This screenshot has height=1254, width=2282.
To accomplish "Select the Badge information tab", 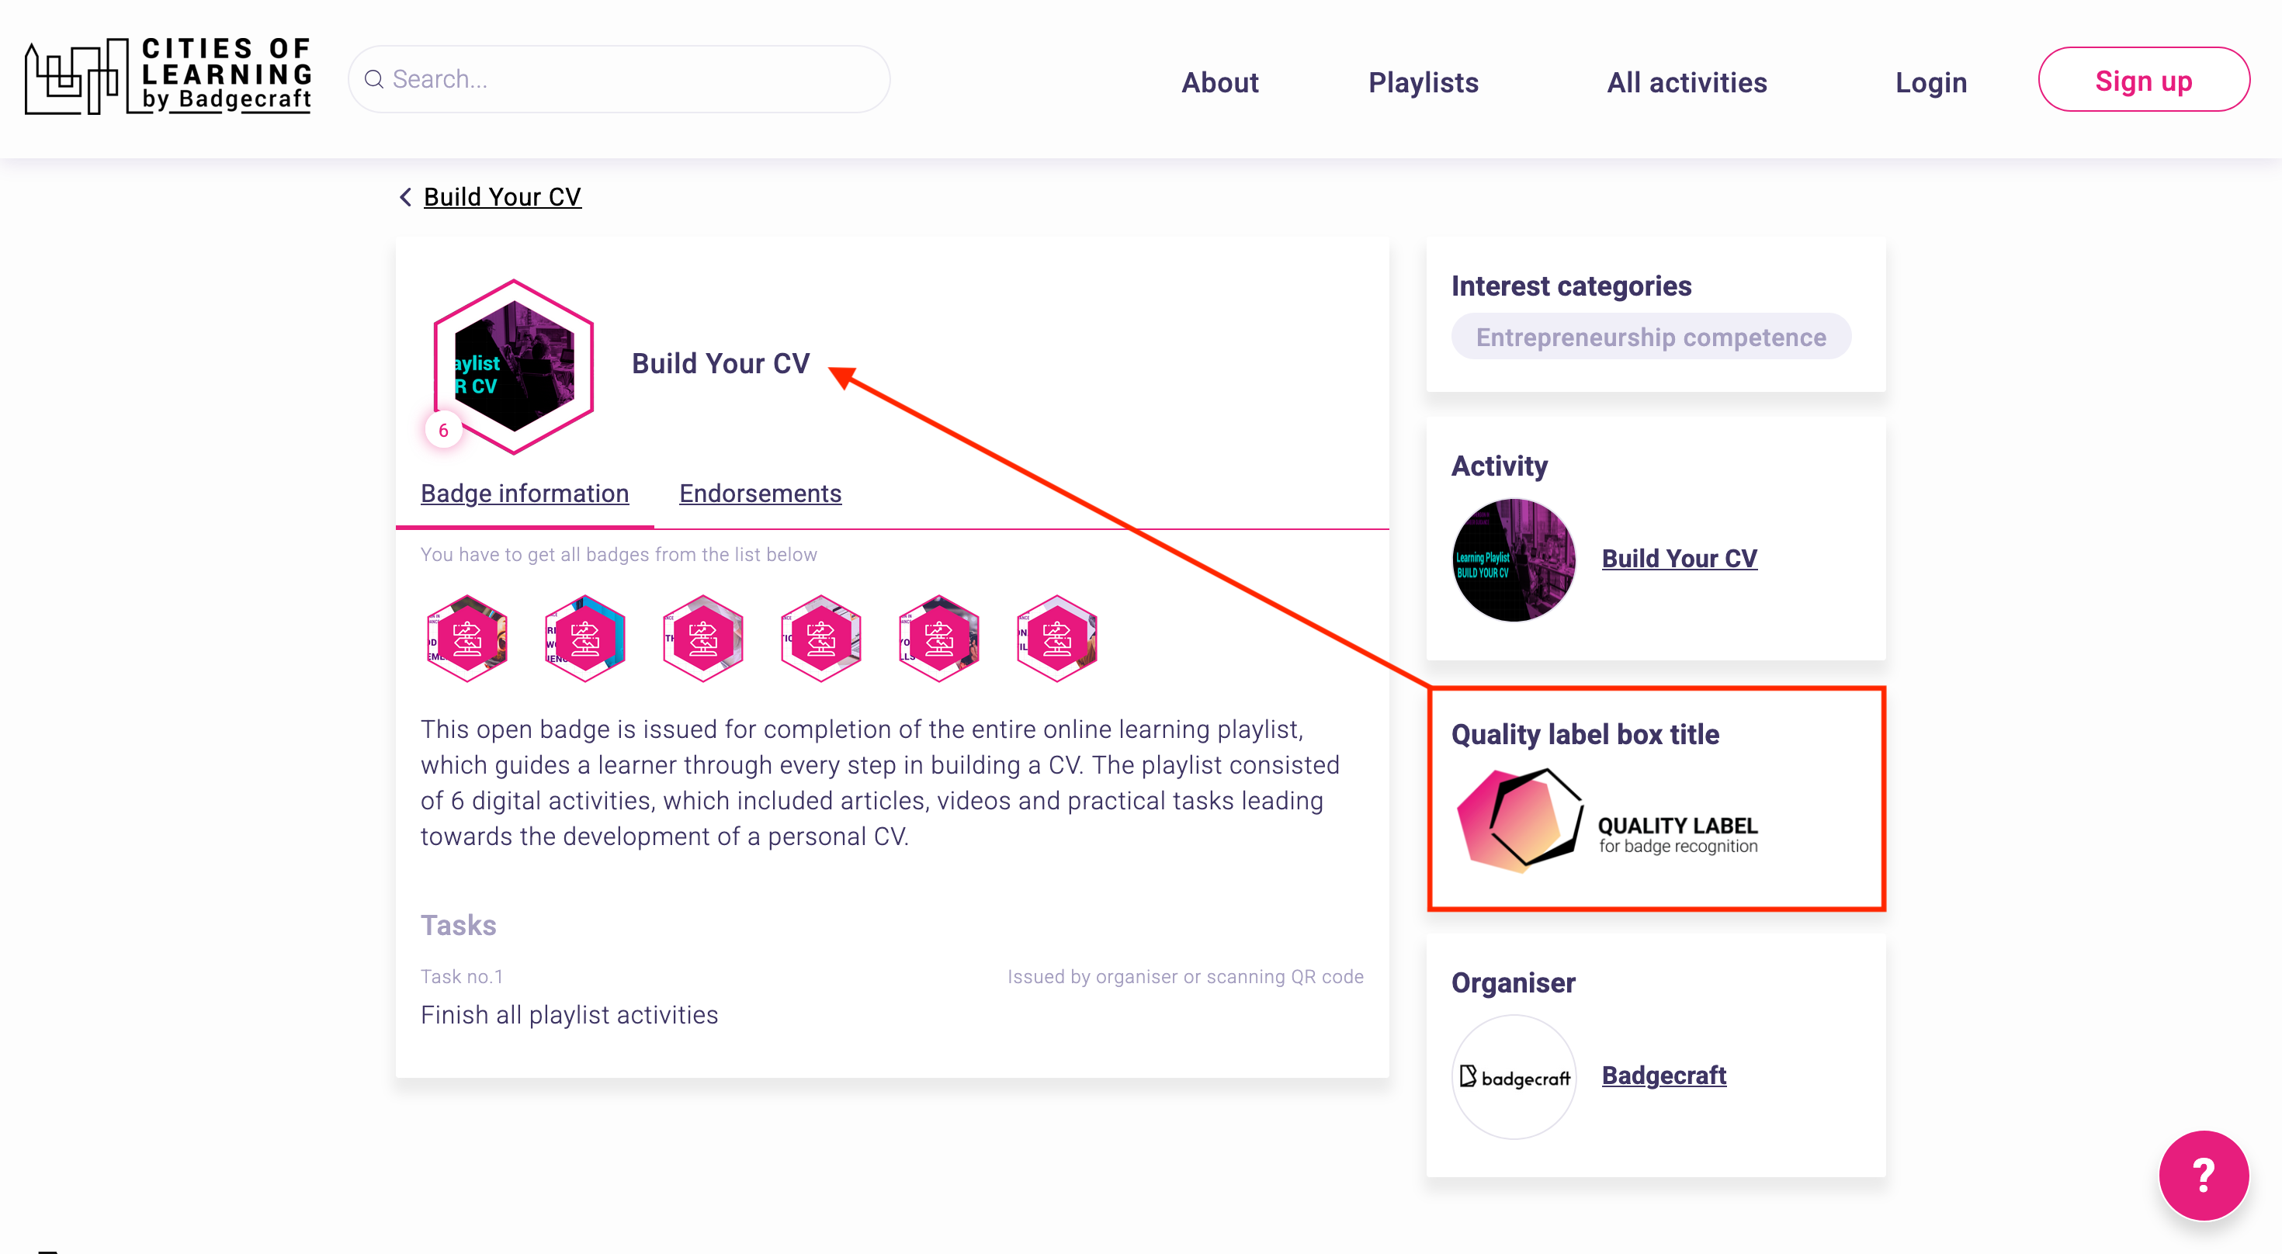I will tap(525, 494).
